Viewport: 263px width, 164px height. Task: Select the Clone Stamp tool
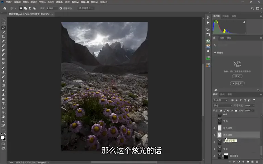point(3,72)
